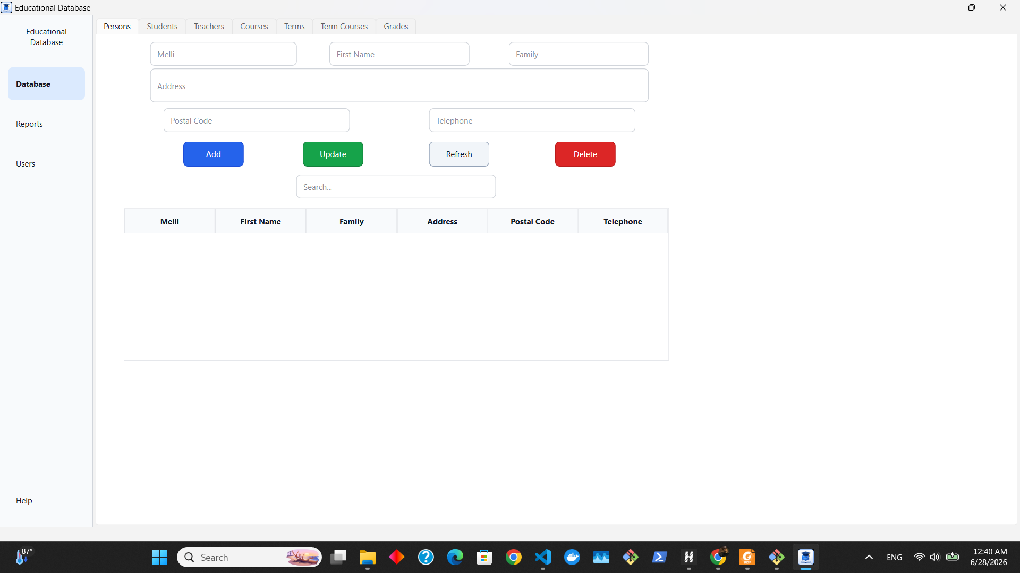
Task: Focus the Melli input field
Action: pos(223,54)
